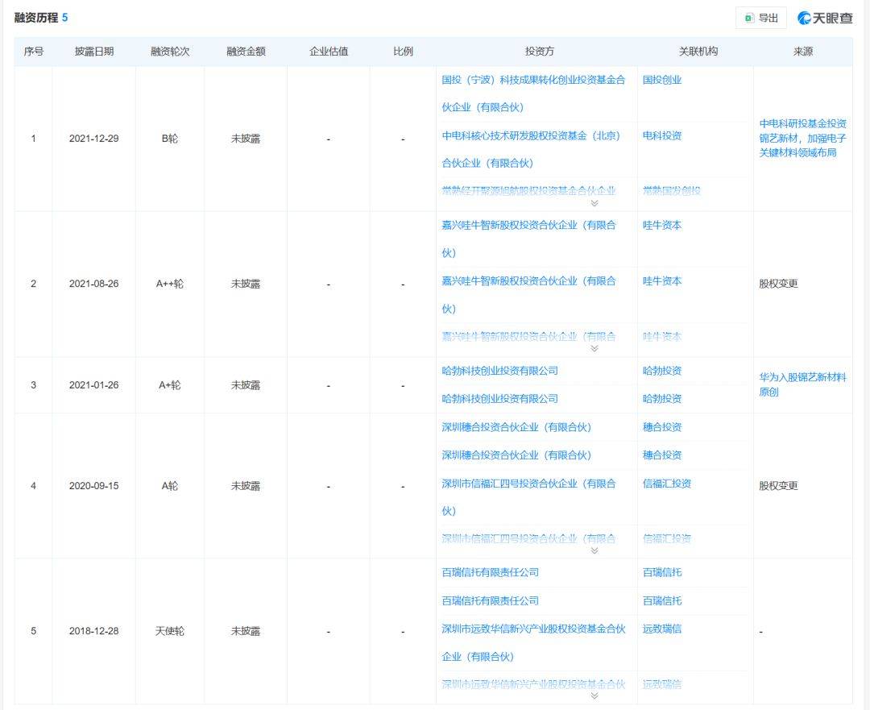Click the 导出 export button
Image resolution: width=870 pixels, height=710 pixels.
[761, 18]
